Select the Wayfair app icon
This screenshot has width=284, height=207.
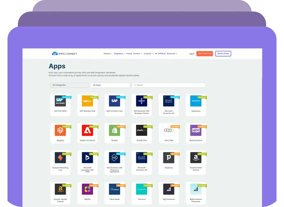point(87,189)
